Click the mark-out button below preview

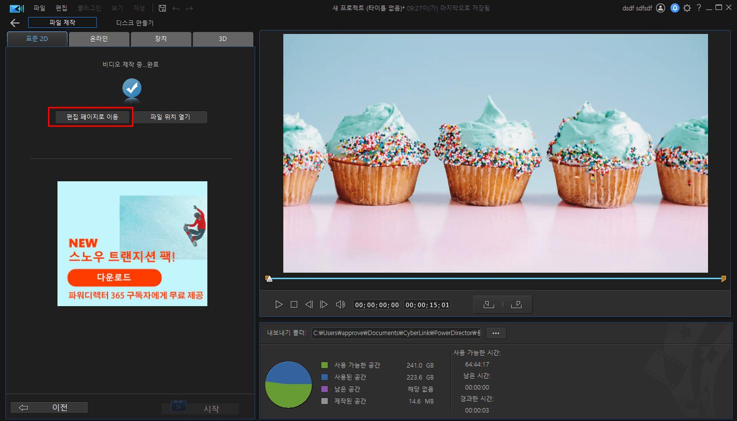click(517, 305)
